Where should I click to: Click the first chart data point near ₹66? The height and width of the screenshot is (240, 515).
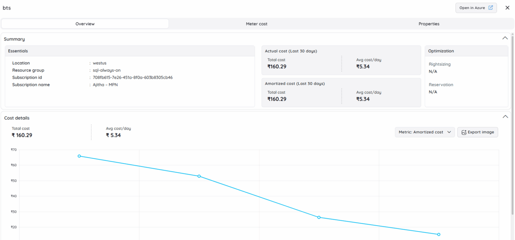tap(79, 156)
